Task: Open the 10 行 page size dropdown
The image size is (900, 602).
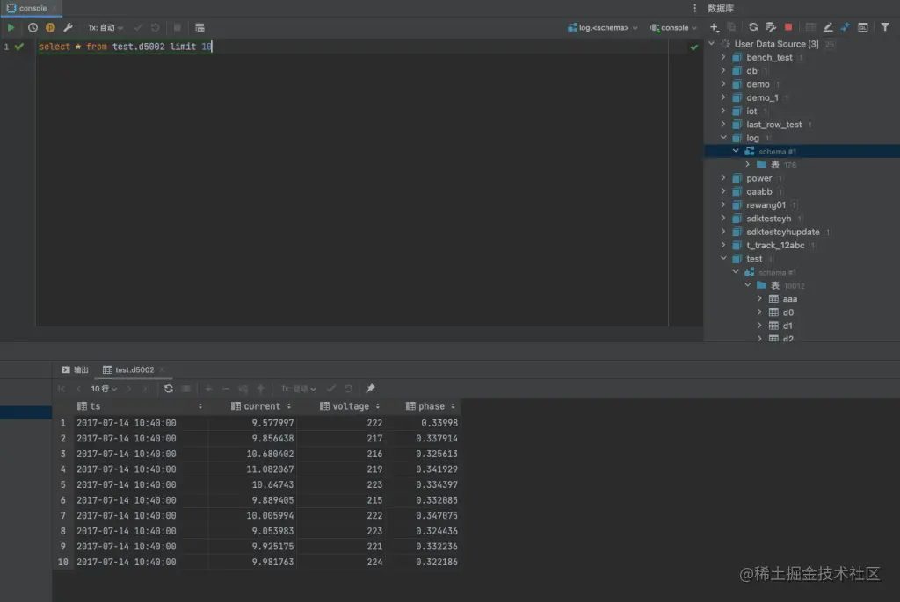Action: (x=101, y=389)
